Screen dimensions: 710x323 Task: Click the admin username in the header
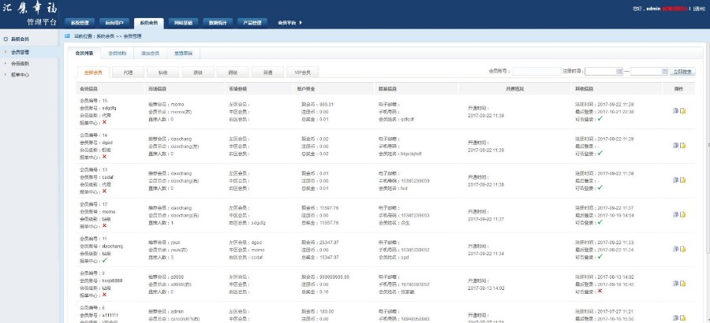[x=653, y=9]
